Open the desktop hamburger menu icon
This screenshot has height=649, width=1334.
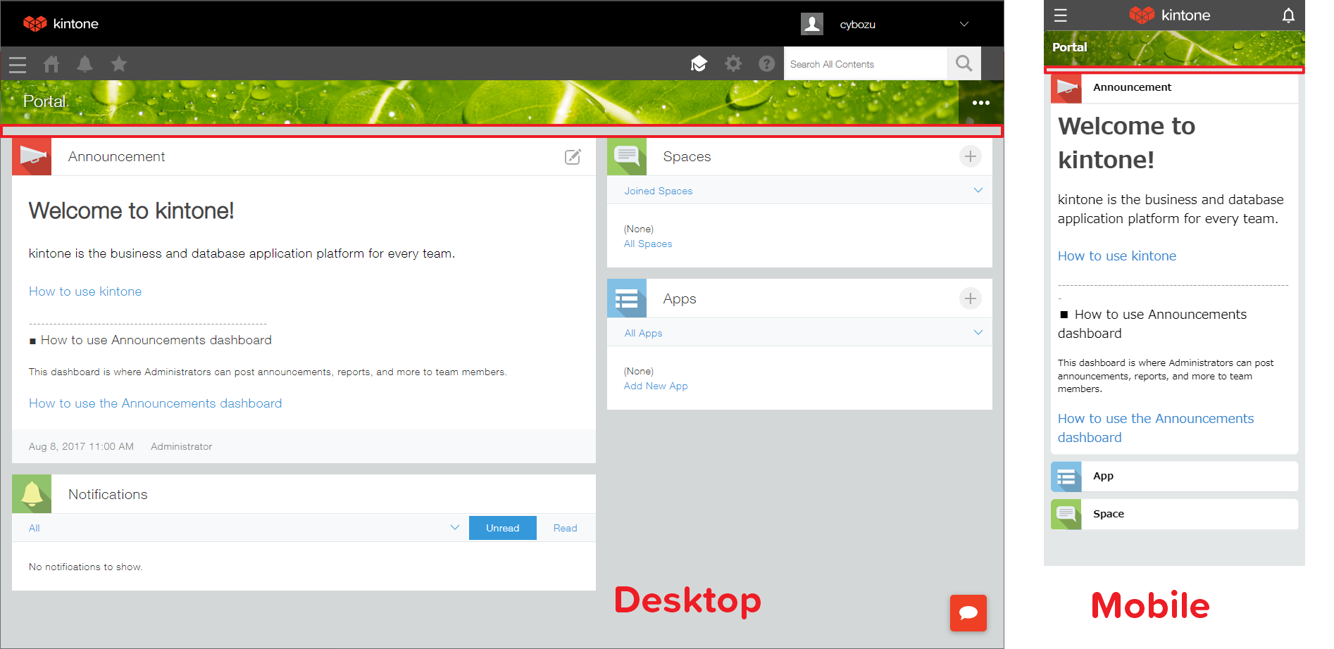18,65
